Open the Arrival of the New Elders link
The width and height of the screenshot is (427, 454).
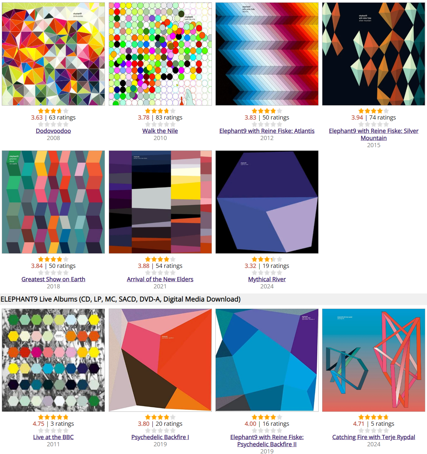[x=160, y=279]
